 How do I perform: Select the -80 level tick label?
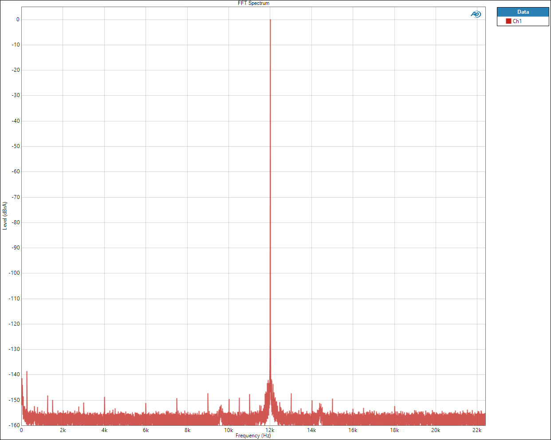pyautogui.click(x=16, y=222)
